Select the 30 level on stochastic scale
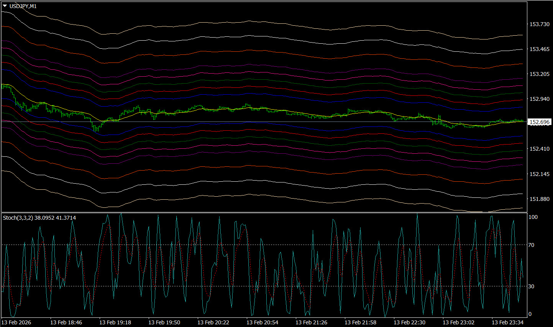Screen dimensions: 553x327 (x=531, y=286)
